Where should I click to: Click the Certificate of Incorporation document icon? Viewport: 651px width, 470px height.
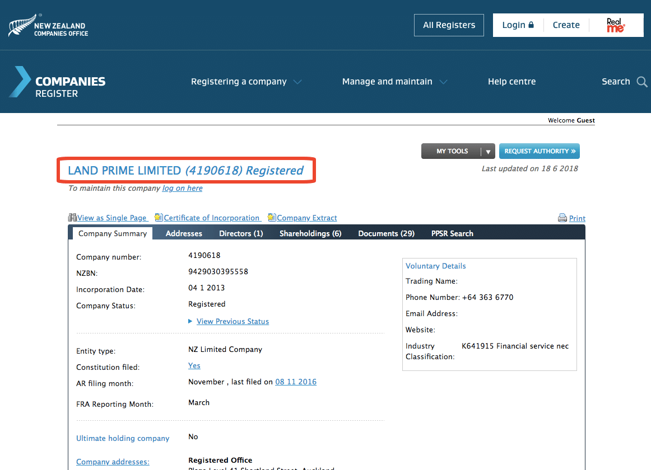(159, 217)
